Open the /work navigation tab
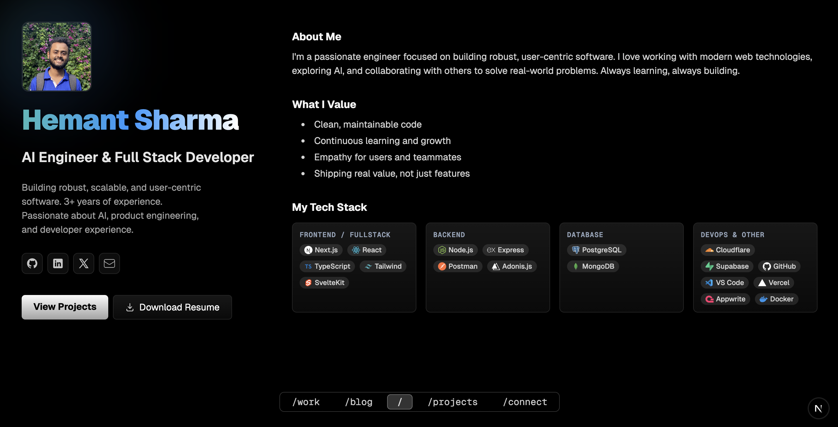838x427 pixels. pyautogui.click(x=306, y=402)
